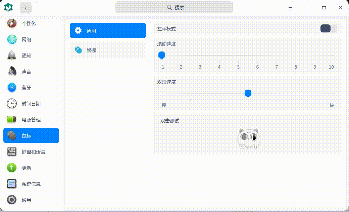This screenshot has width=349, height=212.
Task: Set scroll speed slider to level 5
Action: [238, 55]
